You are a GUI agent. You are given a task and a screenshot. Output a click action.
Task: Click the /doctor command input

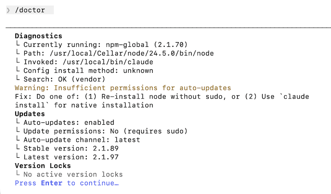coord(30,10)
